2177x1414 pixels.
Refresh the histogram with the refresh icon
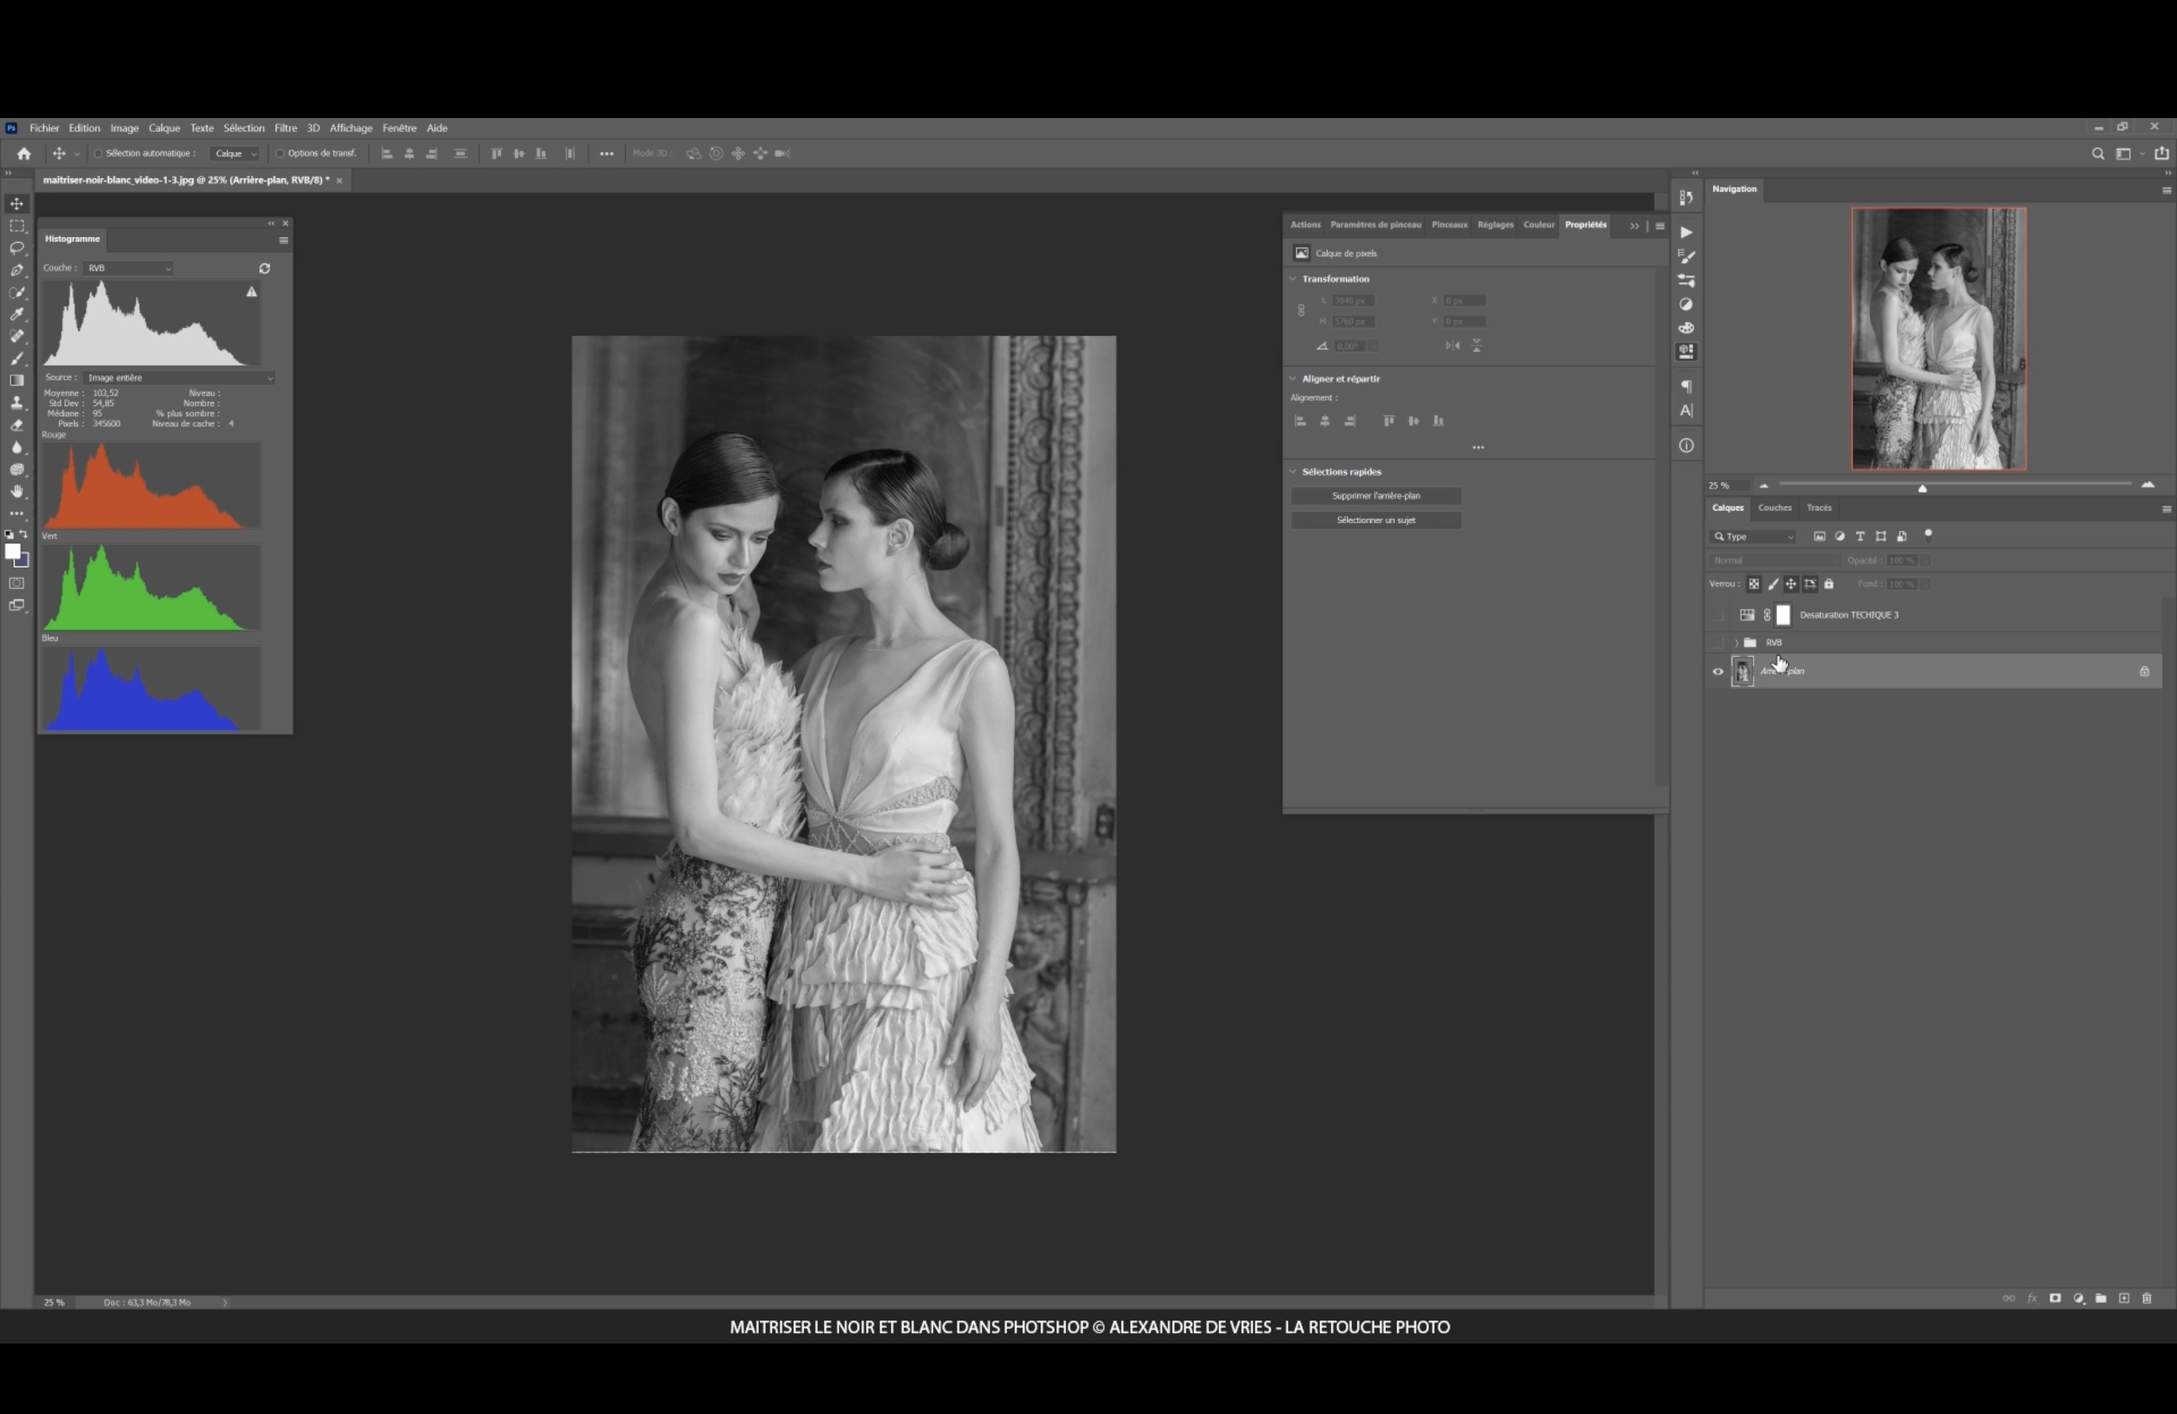click(264, 269)
